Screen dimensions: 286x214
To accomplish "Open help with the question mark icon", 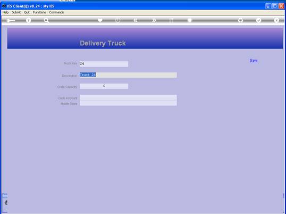I will point(28,20).
